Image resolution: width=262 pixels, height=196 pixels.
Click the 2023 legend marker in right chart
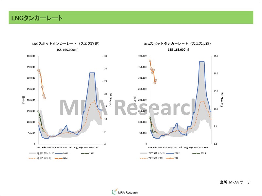coord(196,153)
